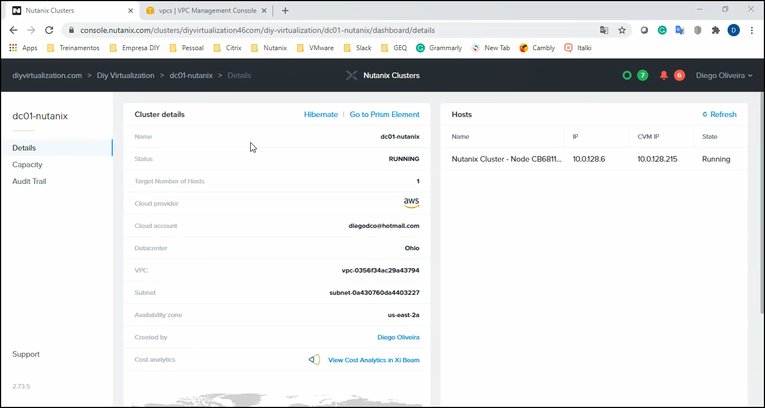Click the Go to Prism Element link
This screenshot has width=765, height=408.
point(384,114)
